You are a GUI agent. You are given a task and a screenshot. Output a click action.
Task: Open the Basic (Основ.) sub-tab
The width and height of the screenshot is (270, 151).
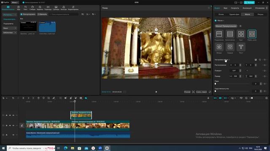click(x=221, y=14)
